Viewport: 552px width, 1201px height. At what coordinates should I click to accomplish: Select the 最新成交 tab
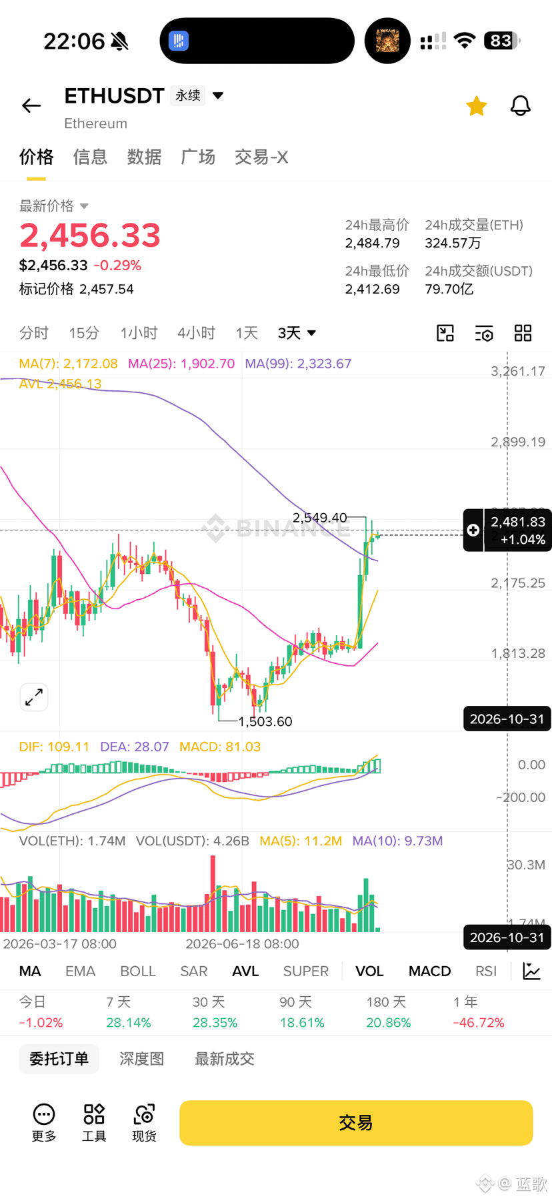(x=225, y=1059)
